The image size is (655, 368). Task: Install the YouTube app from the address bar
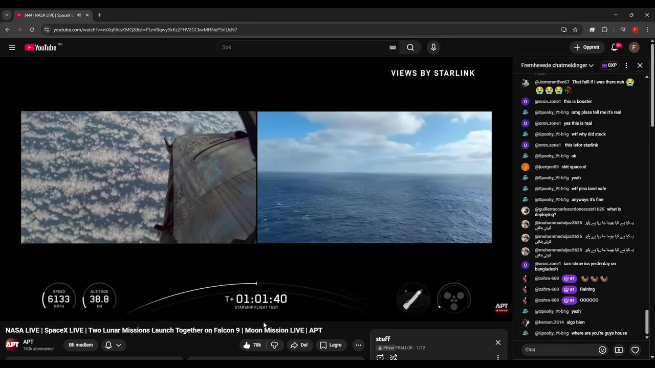[x=564, y=30]
